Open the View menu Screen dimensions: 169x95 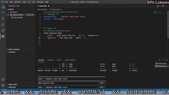pyautogui.click(x=25, y=2)
